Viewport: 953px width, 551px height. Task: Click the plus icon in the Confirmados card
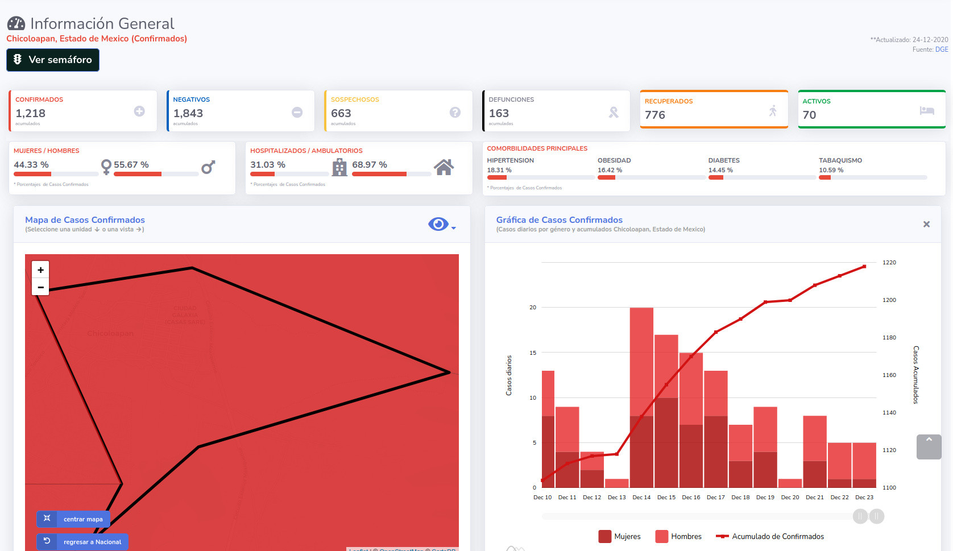pos(139,111)
